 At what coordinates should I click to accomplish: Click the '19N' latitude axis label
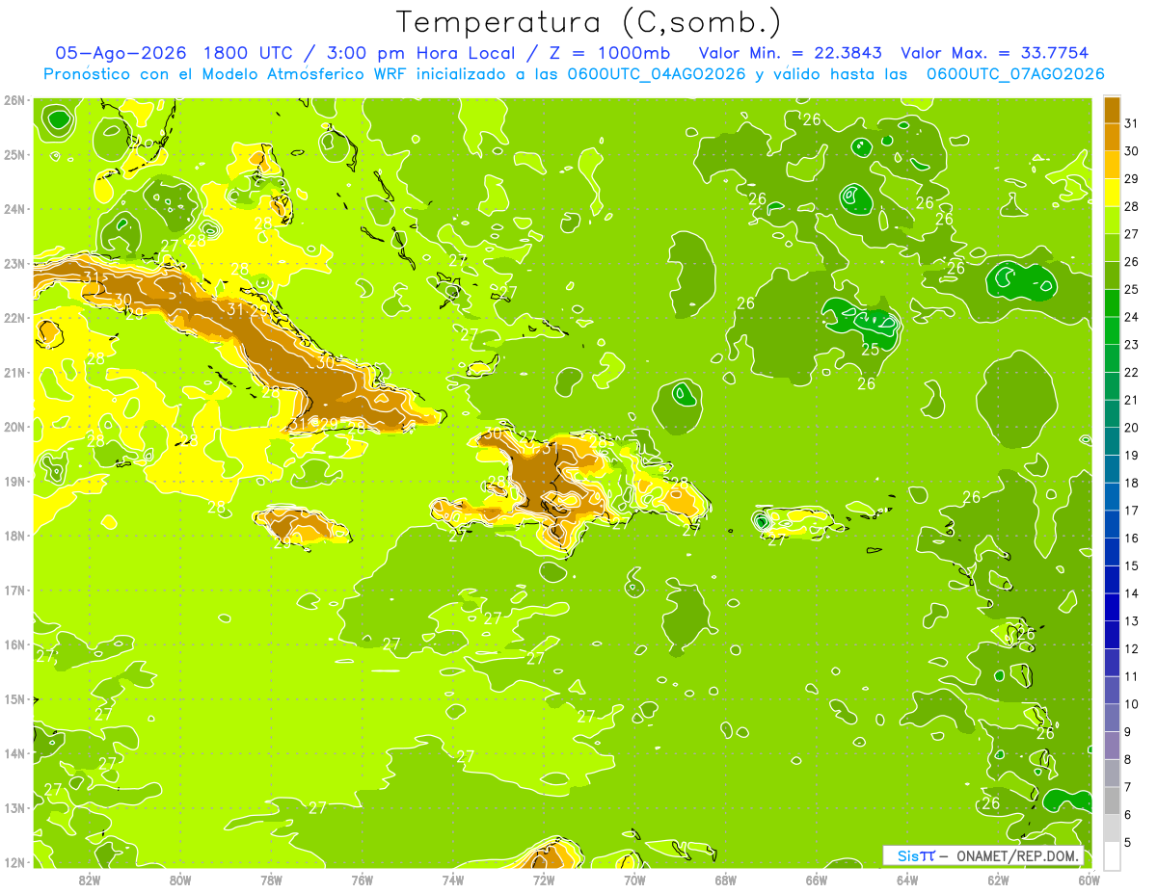(x=14, y=481)
